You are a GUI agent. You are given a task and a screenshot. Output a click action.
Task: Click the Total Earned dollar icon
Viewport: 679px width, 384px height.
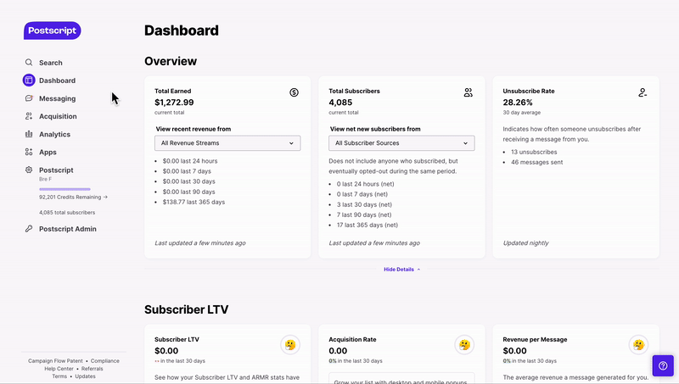point(294,92)
